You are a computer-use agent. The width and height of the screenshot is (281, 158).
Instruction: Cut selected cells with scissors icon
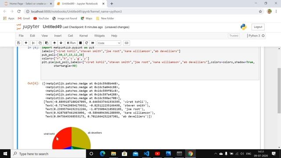click(x=33, y=43)
